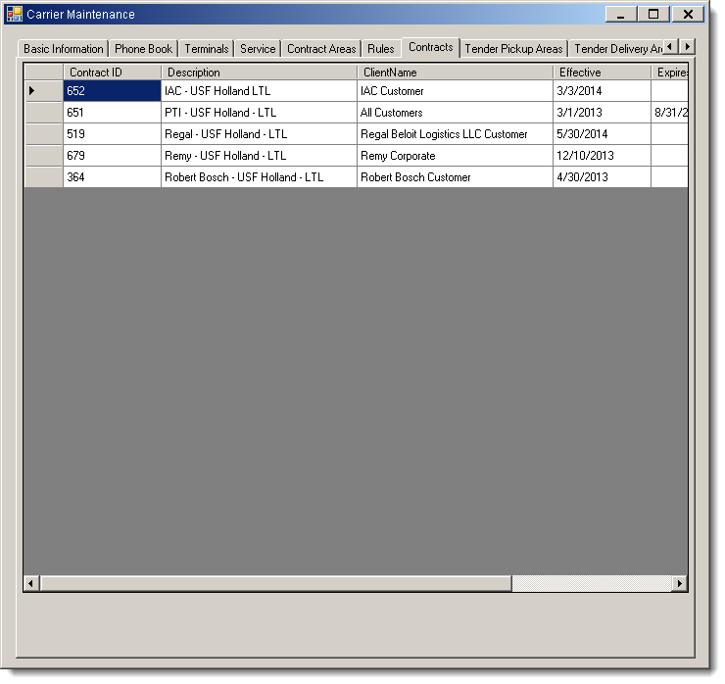Click Contract ID cell 651

pyautogui.click(x=112, y=113)
